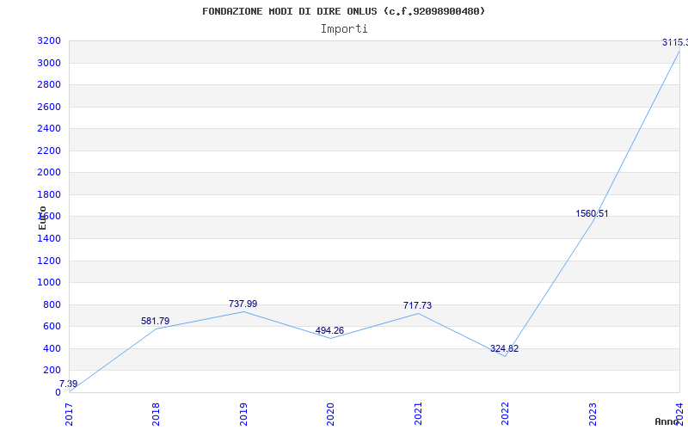Click the x-axis year 2020

coord(330,415)
